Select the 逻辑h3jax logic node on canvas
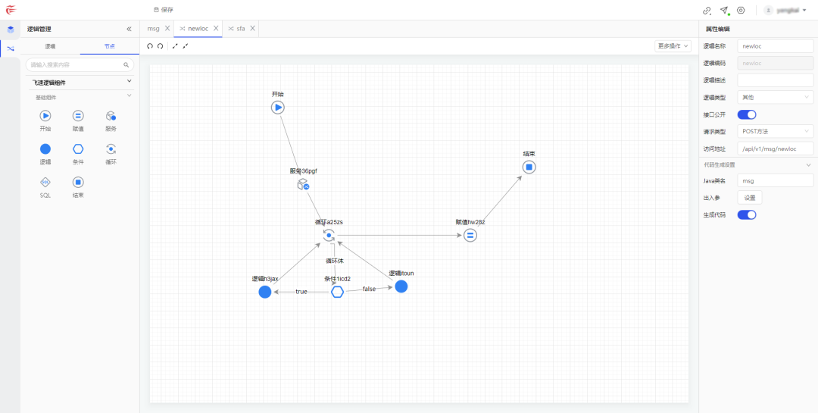 click(265, 292)
